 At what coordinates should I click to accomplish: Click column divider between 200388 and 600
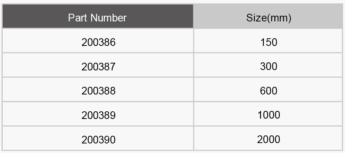pyautogui.click(x=194, y=90)
